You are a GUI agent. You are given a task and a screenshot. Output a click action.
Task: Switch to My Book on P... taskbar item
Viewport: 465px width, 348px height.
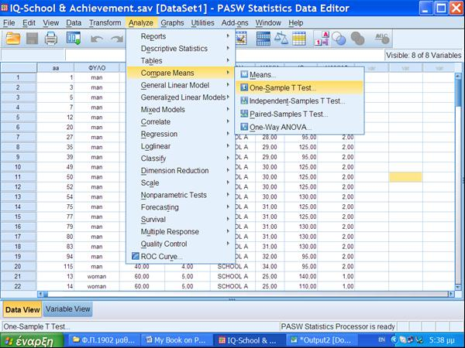[177, 340]
